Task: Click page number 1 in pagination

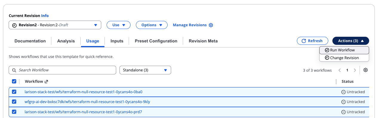Action: pyautogui.click(x=347, y=71)
